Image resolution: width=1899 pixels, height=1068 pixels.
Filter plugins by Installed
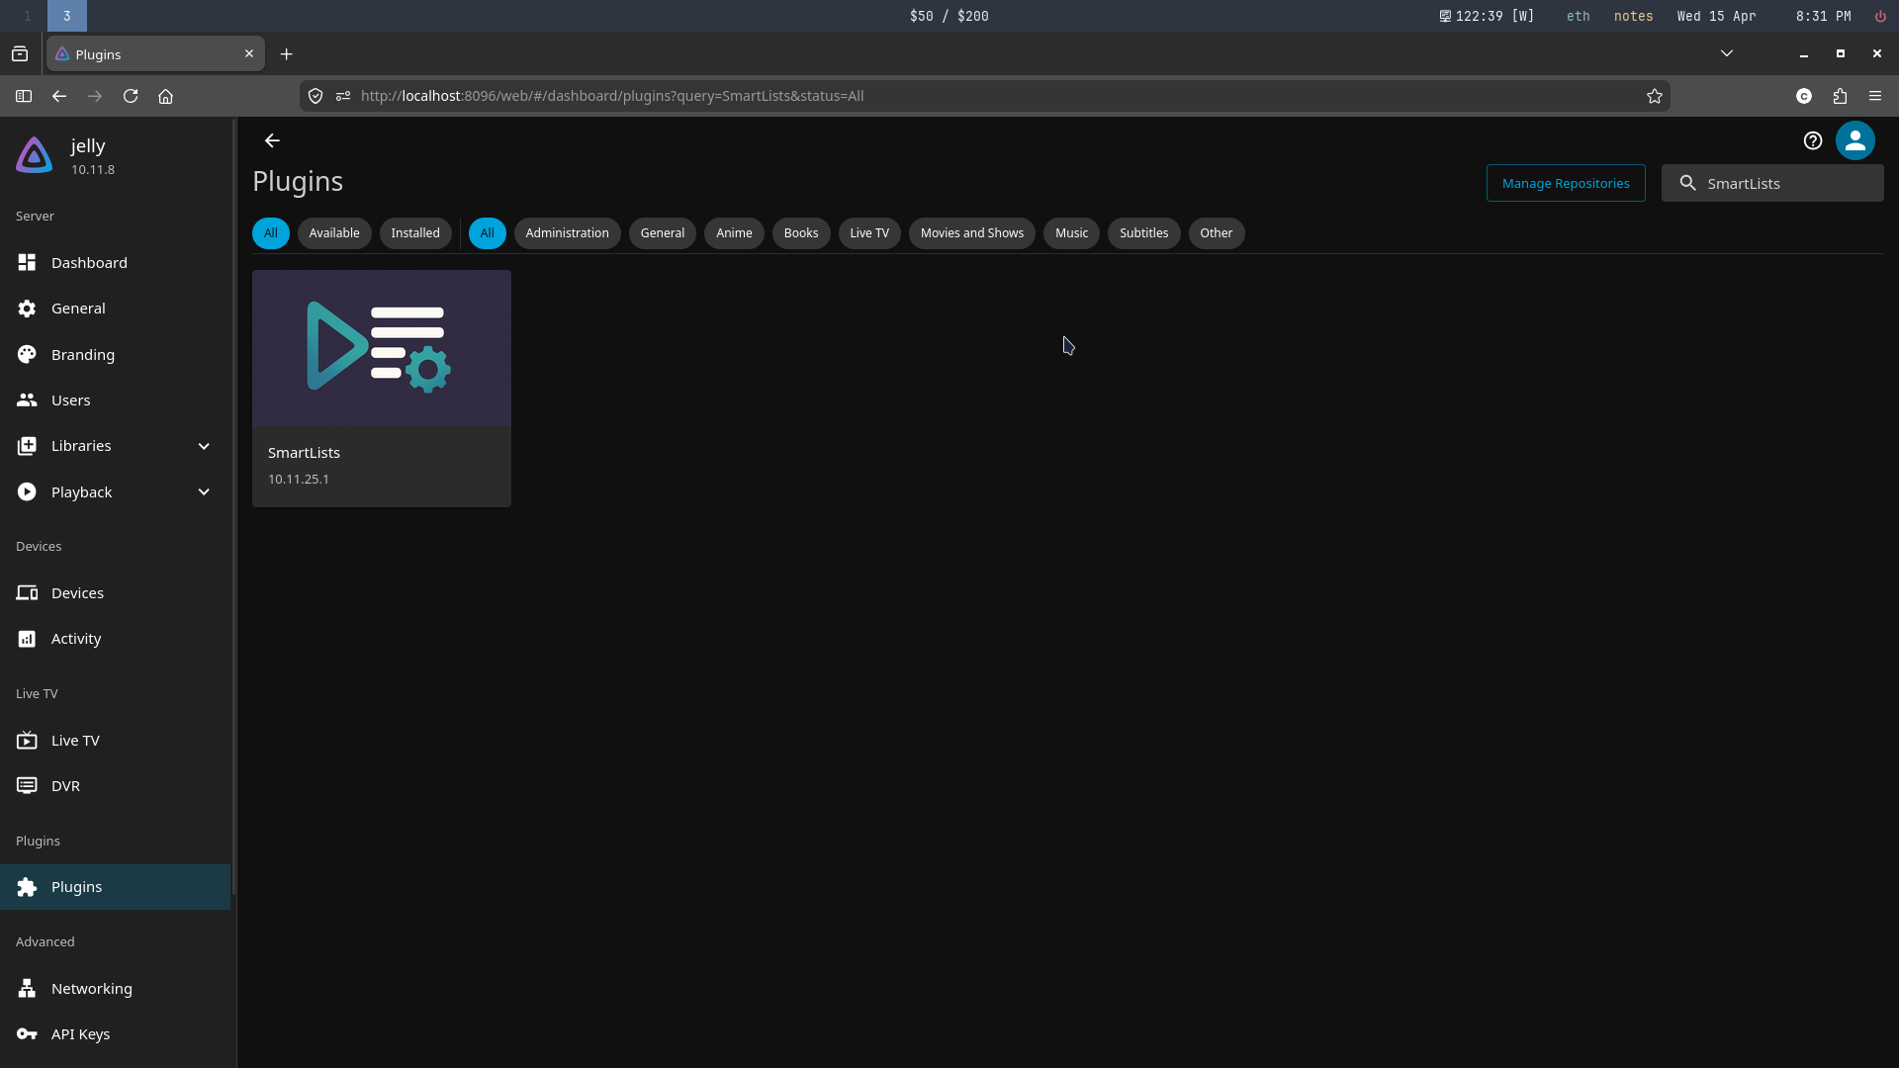(415, 233)
